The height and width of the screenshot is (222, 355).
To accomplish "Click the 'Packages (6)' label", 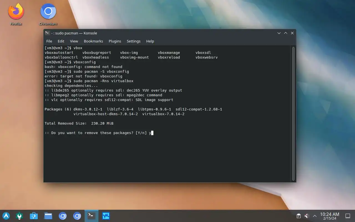I will [x=58, y=109].
